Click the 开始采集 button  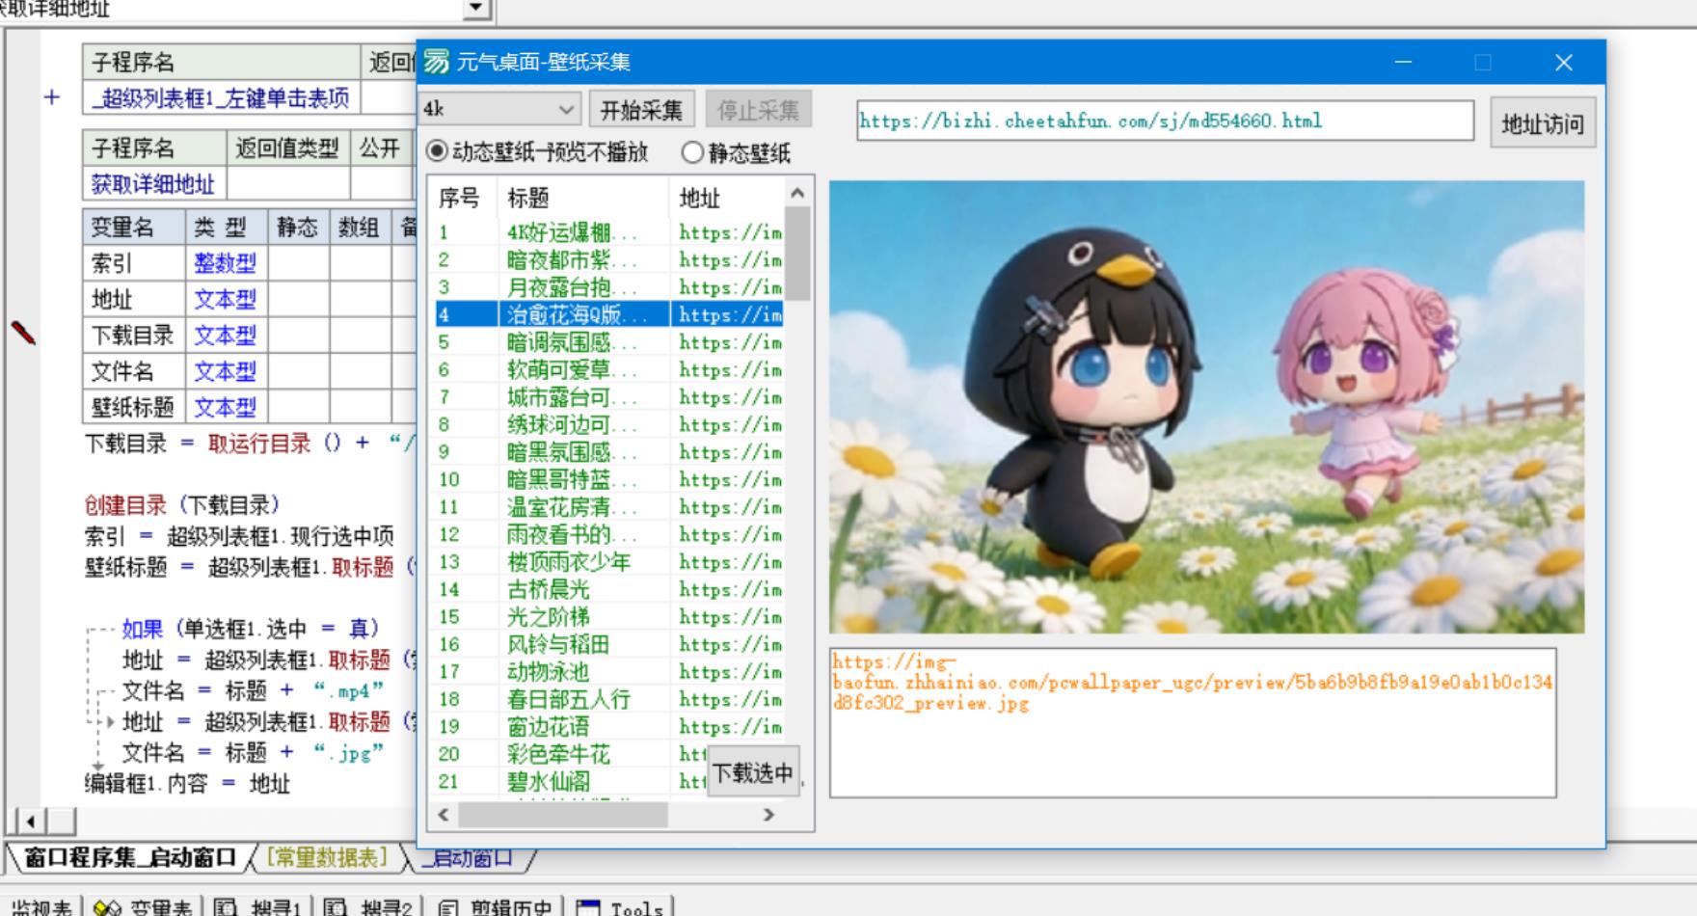[x=641, y=110]
